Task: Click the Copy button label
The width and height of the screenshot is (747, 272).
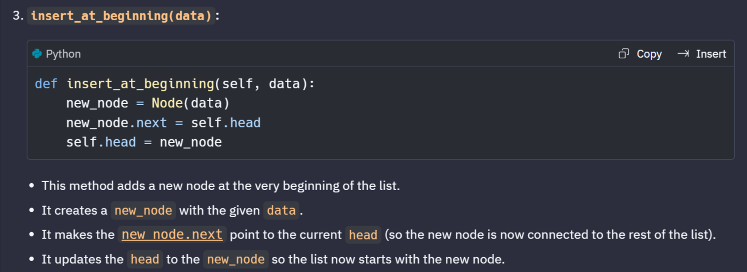Action: [649, 54]
